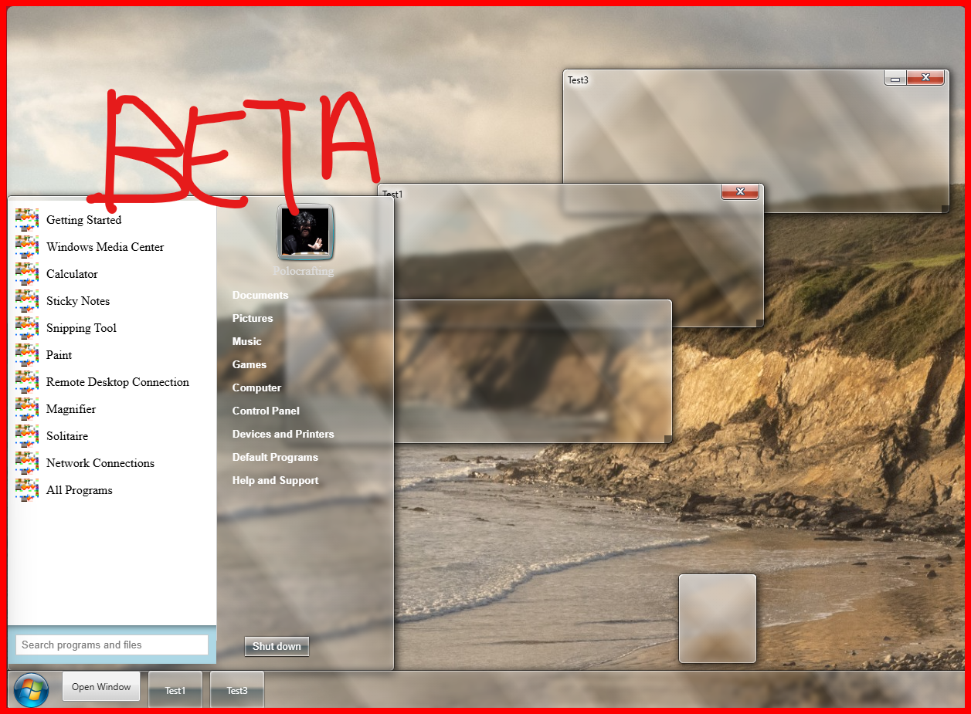971x714 pixels.
Task: Click the Paint program icon
Action: (27, 355)
